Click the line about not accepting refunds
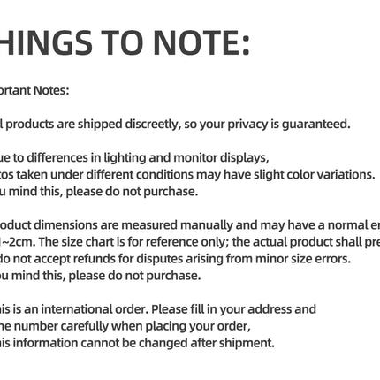This screenshot has height=380, width=380. click(x=175, y=259)
